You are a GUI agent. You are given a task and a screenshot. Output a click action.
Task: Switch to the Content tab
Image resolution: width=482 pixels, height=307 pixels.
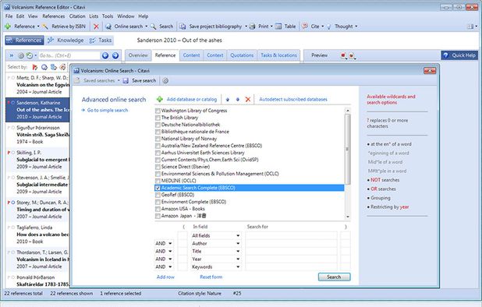(192, 55)
